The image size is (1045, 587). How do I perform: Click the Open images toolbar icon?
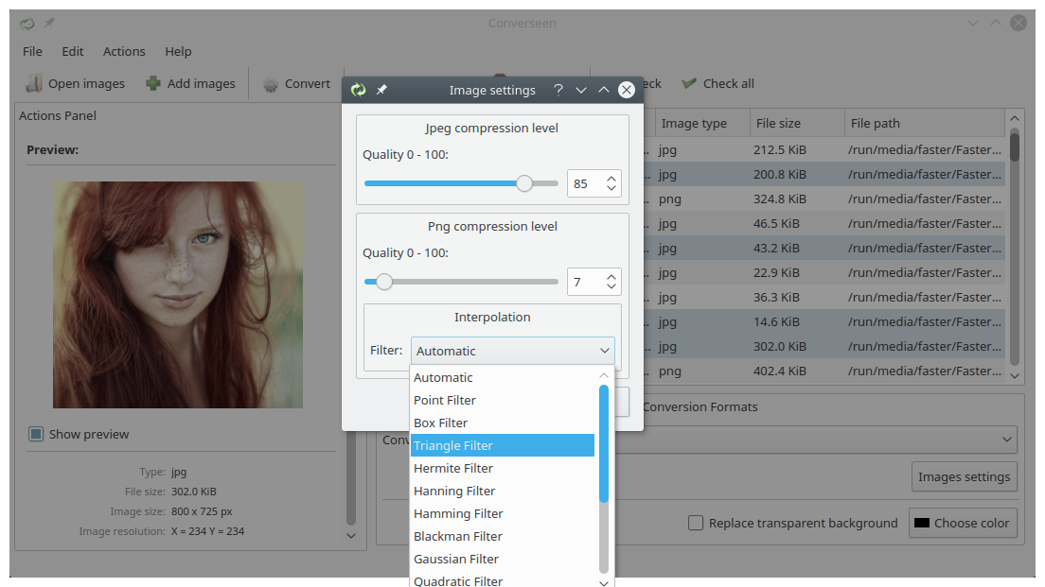click(34, 83)
